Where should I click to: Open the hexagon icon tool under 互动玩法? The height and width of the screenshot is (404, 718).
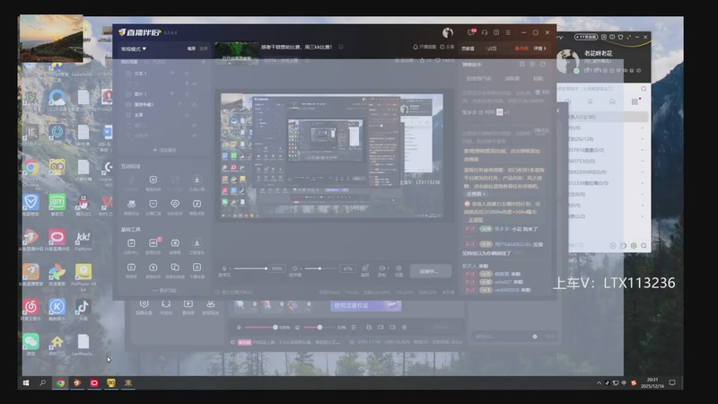(153, 180)
